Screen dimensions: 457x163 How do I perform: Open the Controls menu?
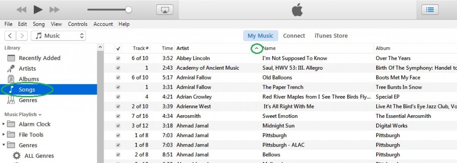[78, 24]
